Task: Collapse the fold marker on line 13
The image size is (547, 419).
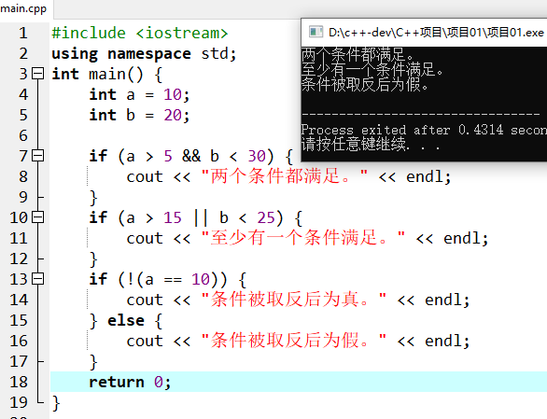Action: point(37,279)
